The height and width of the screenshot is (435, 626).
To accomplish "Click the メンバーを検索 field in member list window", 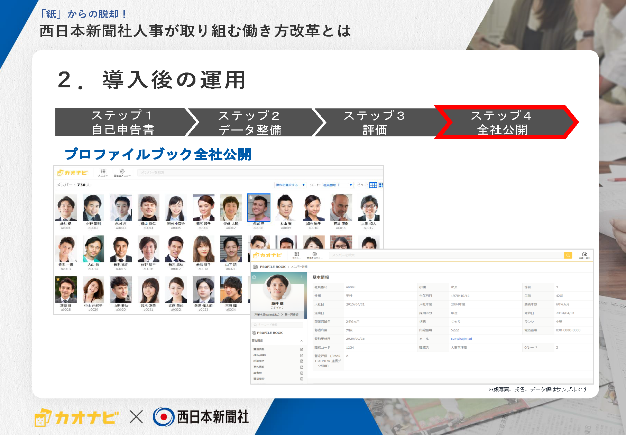I will tap(260, 172).
